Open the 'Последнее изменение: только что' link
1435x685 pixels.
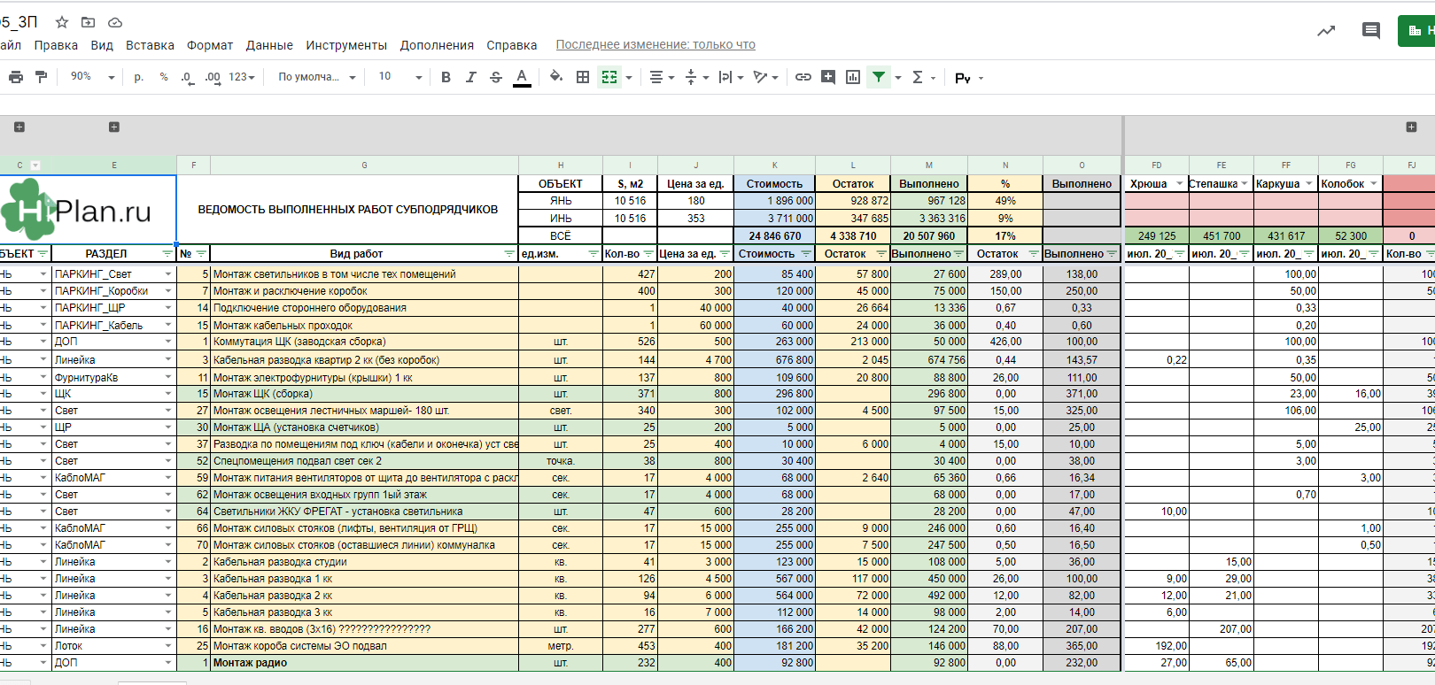655,45
